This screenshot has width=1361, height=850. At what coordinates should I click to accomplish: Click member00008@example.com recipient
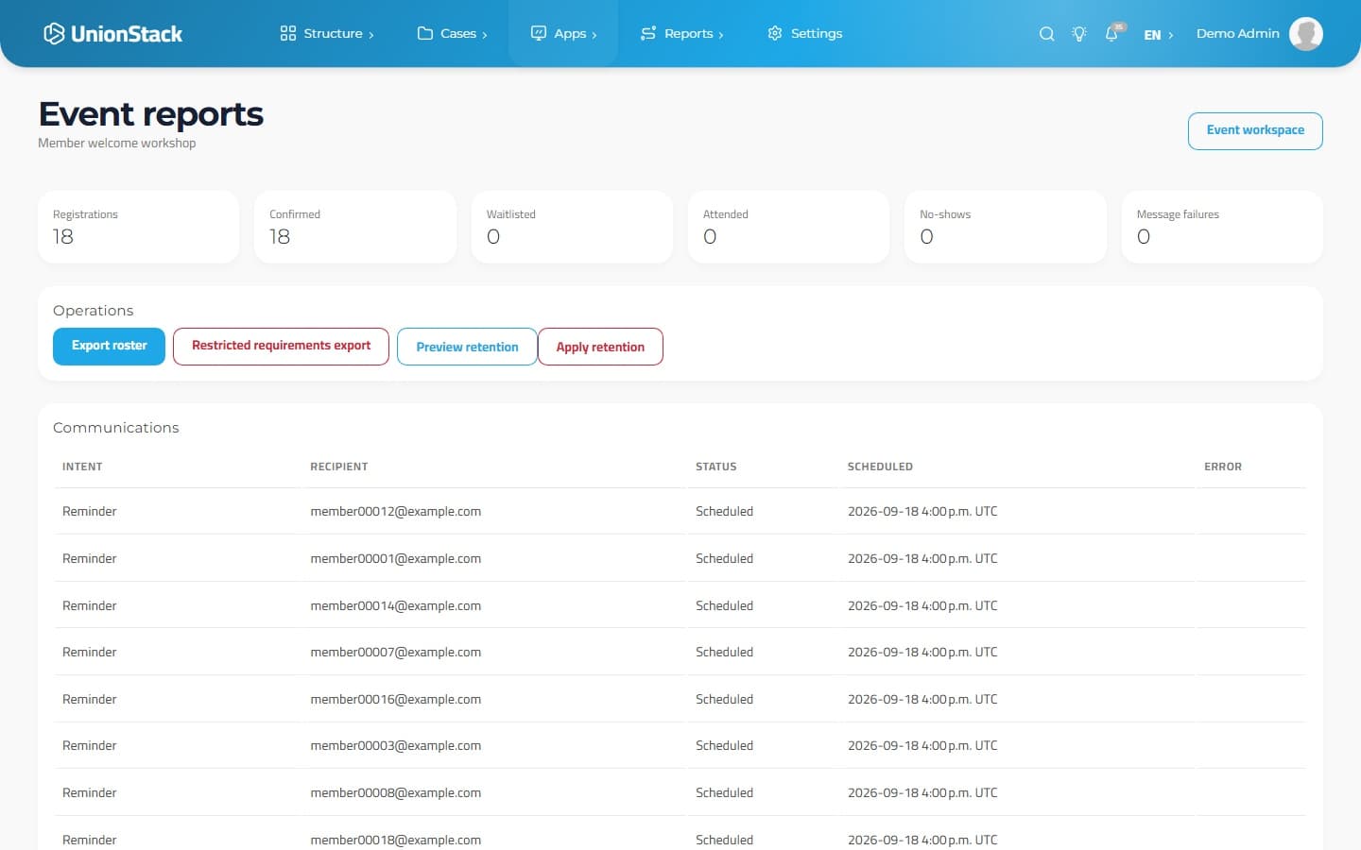click(x=395, y=792)
